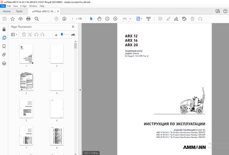
Task: Select page 1 thumbnail
Action: pos(26,54)
